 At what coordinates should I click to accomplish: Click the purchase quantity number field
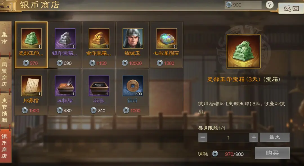coord(228,137)
